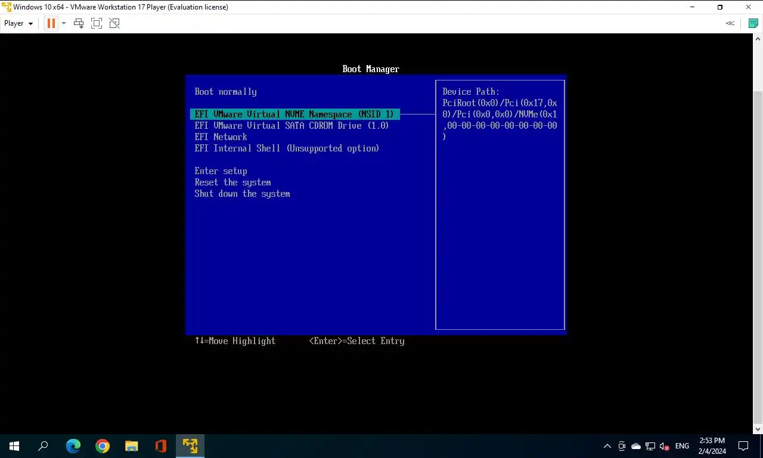Viewport: 763px width, 458px height.
Task: Open Microsoft Office from taskbar
Action: (161, 446)
